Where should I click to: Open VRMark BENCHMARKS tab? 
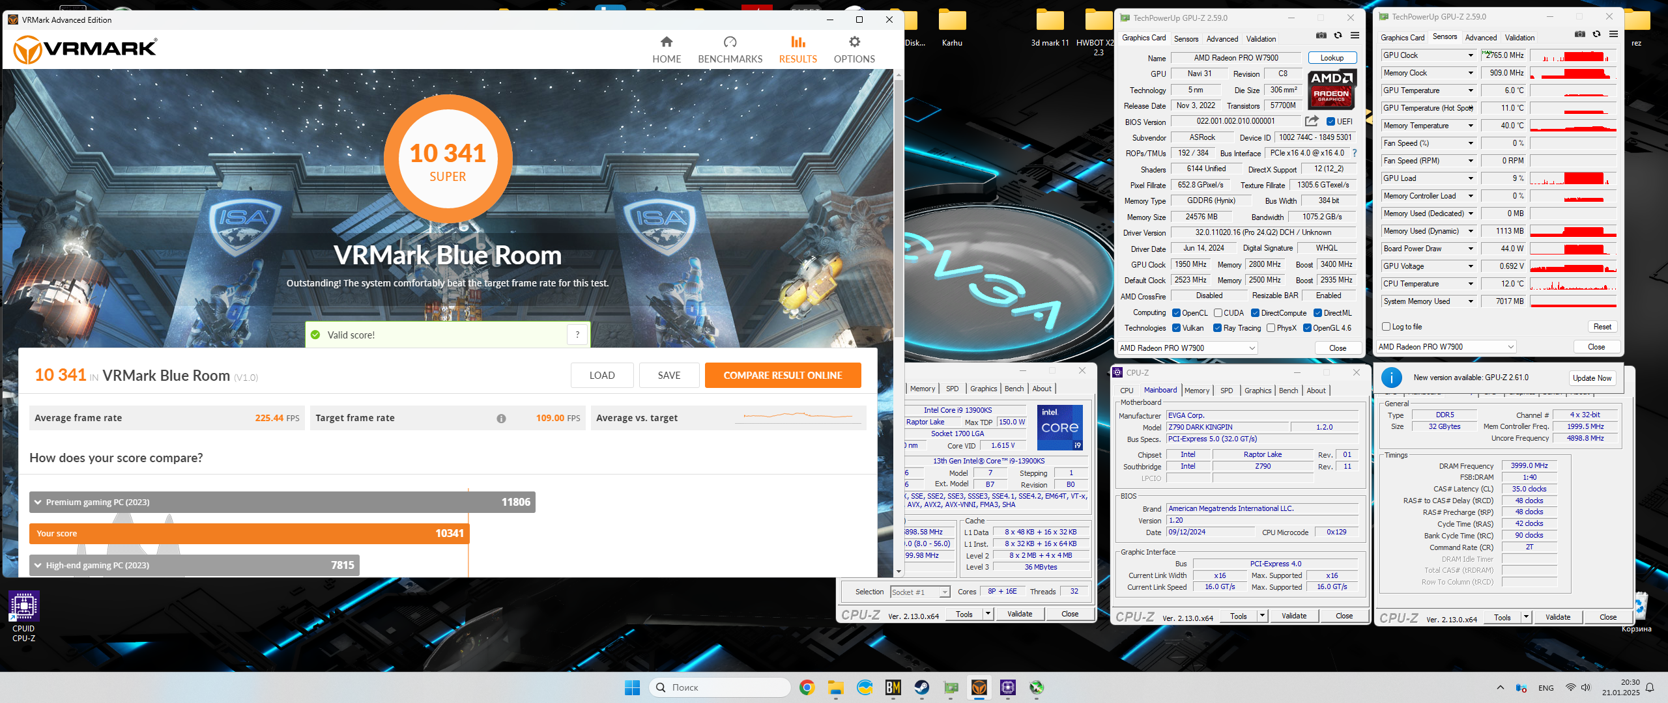point(730,50)
